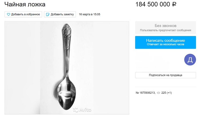204x118 pixels.
Task: Click the Без звонков disabled call box
Action: pos(165,27)
